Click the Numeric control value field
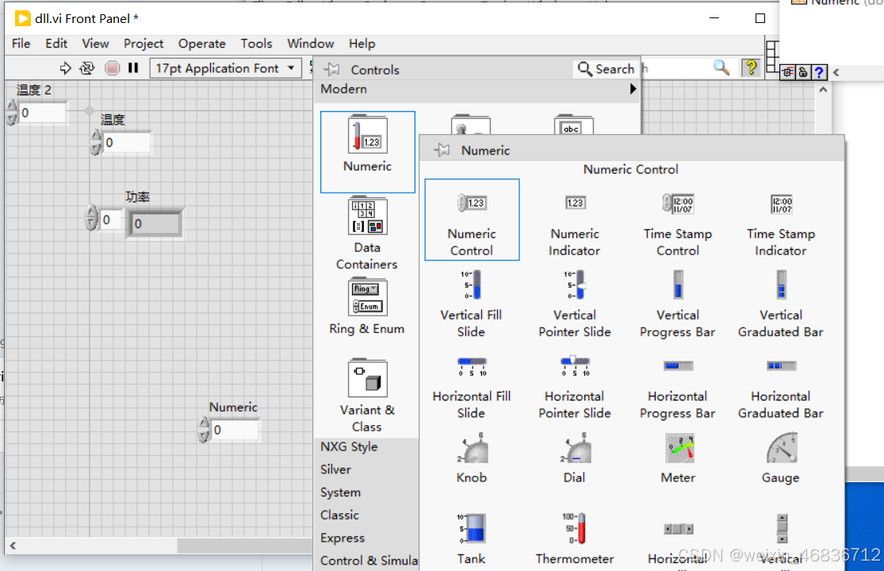 [235, 430]
